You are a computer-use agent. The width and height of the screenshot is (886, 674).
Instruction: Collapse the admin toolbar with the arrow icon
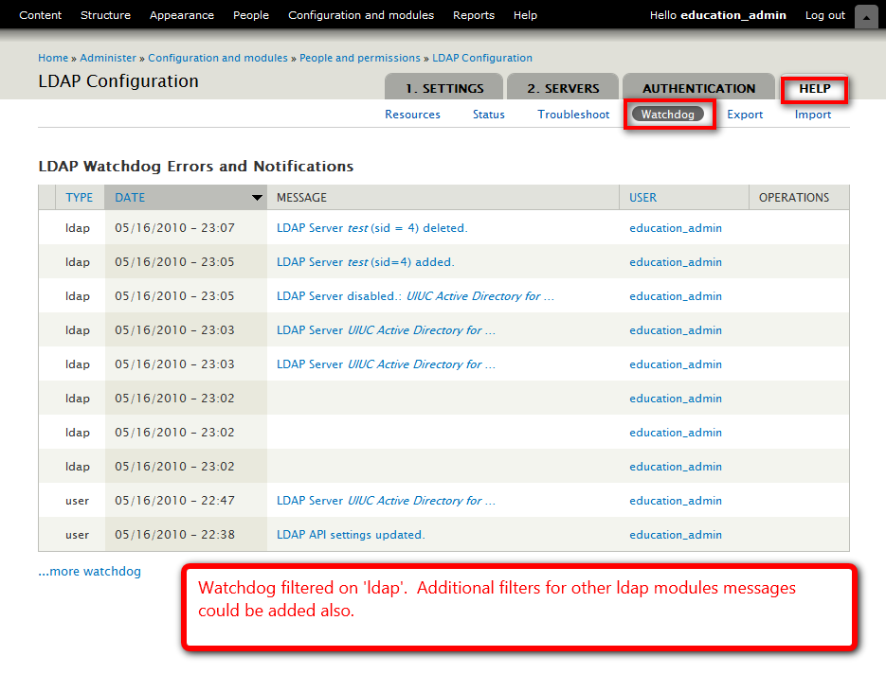865,16
